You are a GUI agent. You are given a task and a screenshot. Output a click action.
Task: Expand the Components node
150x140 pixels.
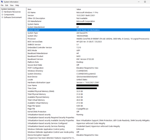click(x=2, y=15)
